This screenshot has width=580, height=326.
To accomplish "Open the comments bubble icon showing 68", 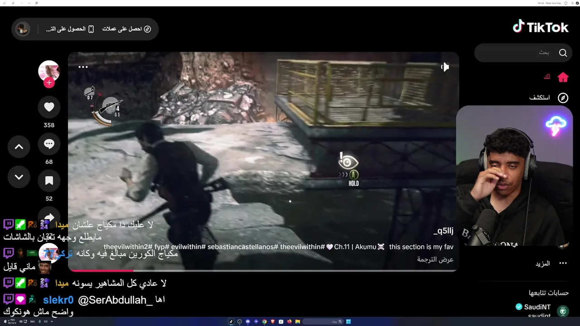I will (49, 144).
